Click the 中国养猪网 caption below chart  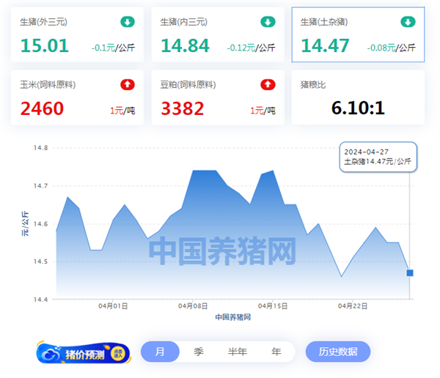click(233, 317)
